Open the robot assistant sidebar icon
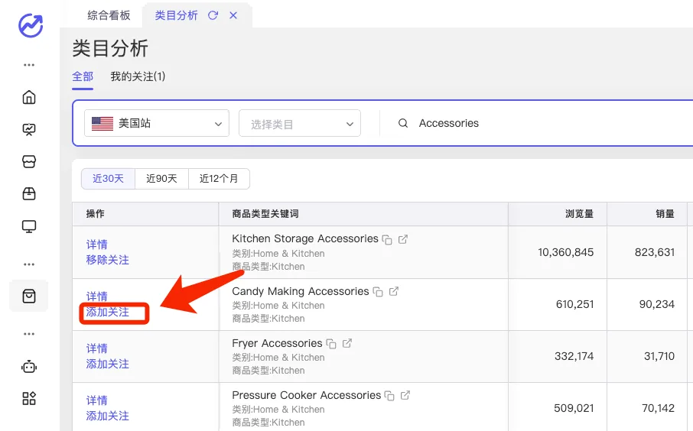 [29, 367]
